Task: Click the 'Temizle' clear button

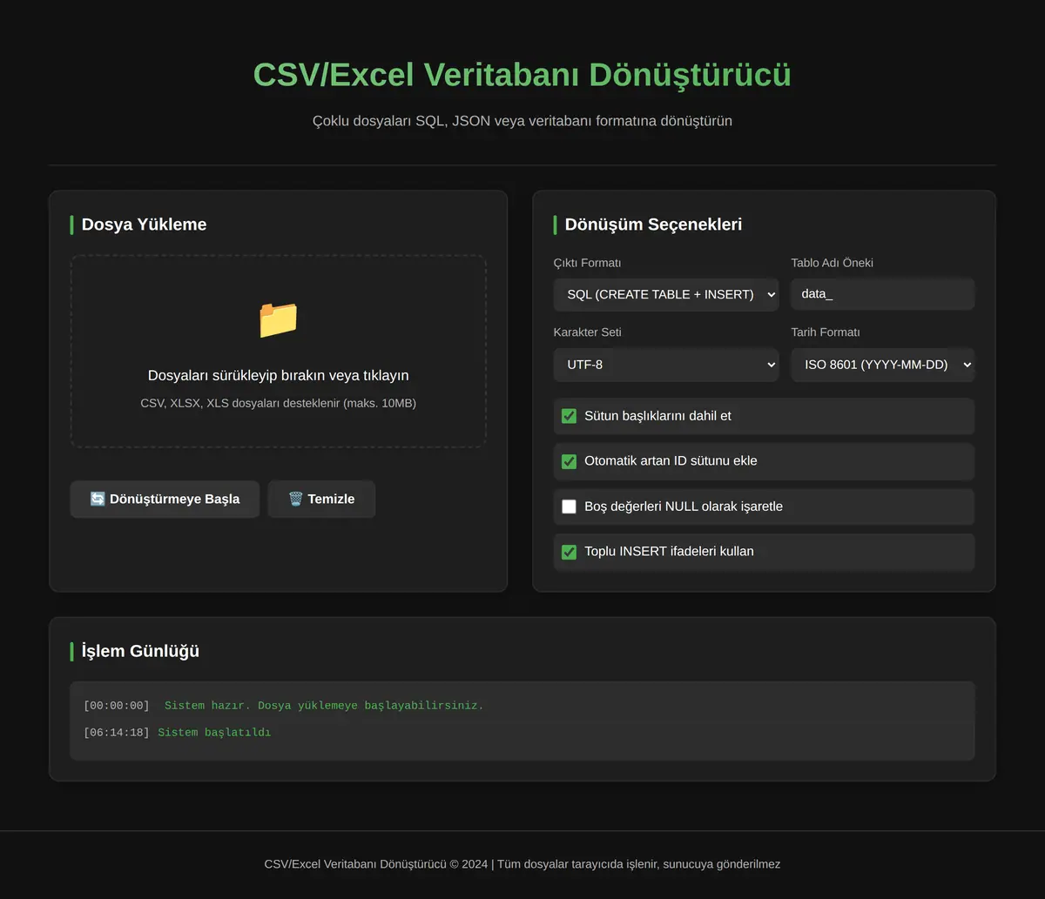Action: point(321,499)
